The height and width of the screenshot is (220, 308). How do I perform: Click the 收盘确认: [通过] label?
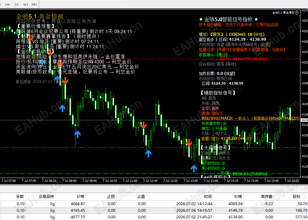213,55
